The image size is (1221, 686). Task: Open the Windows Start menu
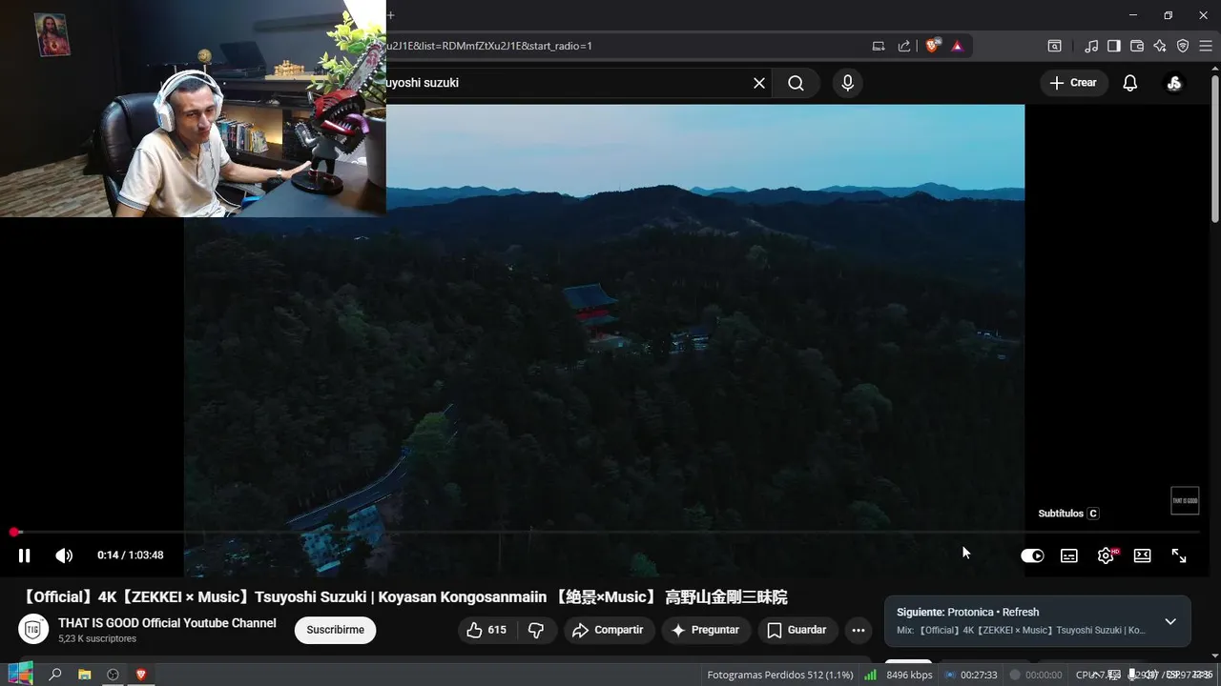pyautogui.click(x=20, y=675)
